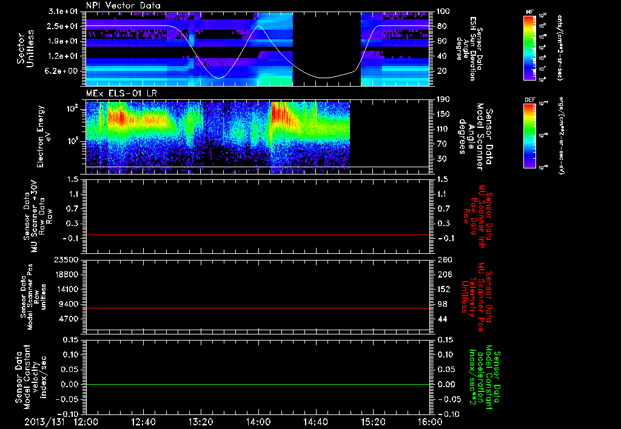Click the '3.1e+01' sector tick value
The width and height of the screenshot is (621, 429).
[x=67, y=12]
